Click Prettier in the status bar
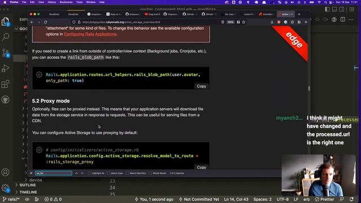361x203 pixels. (x=325, y=199)
